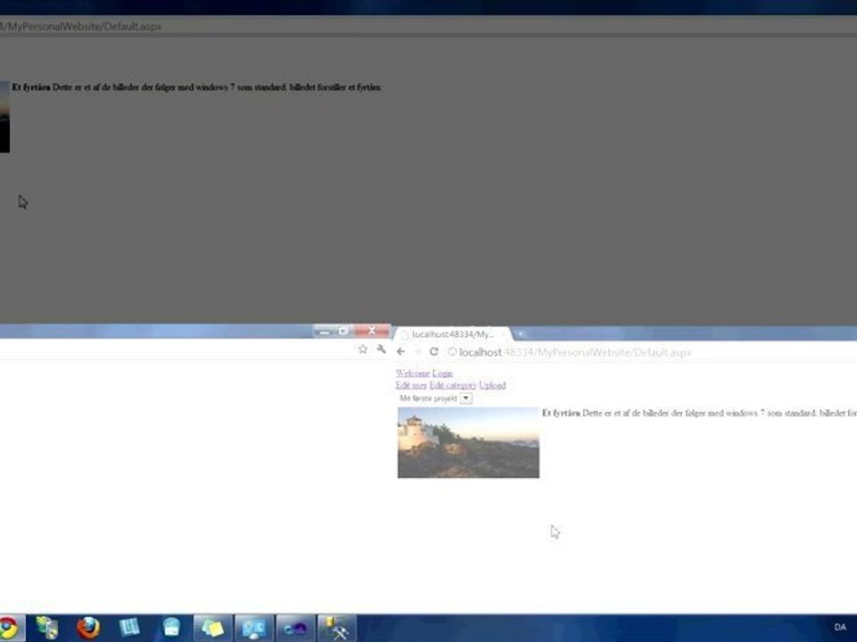The image size is (857, 642).
Task: Click the partial thumbnail in the upper dimmed window
Action: 5,118
